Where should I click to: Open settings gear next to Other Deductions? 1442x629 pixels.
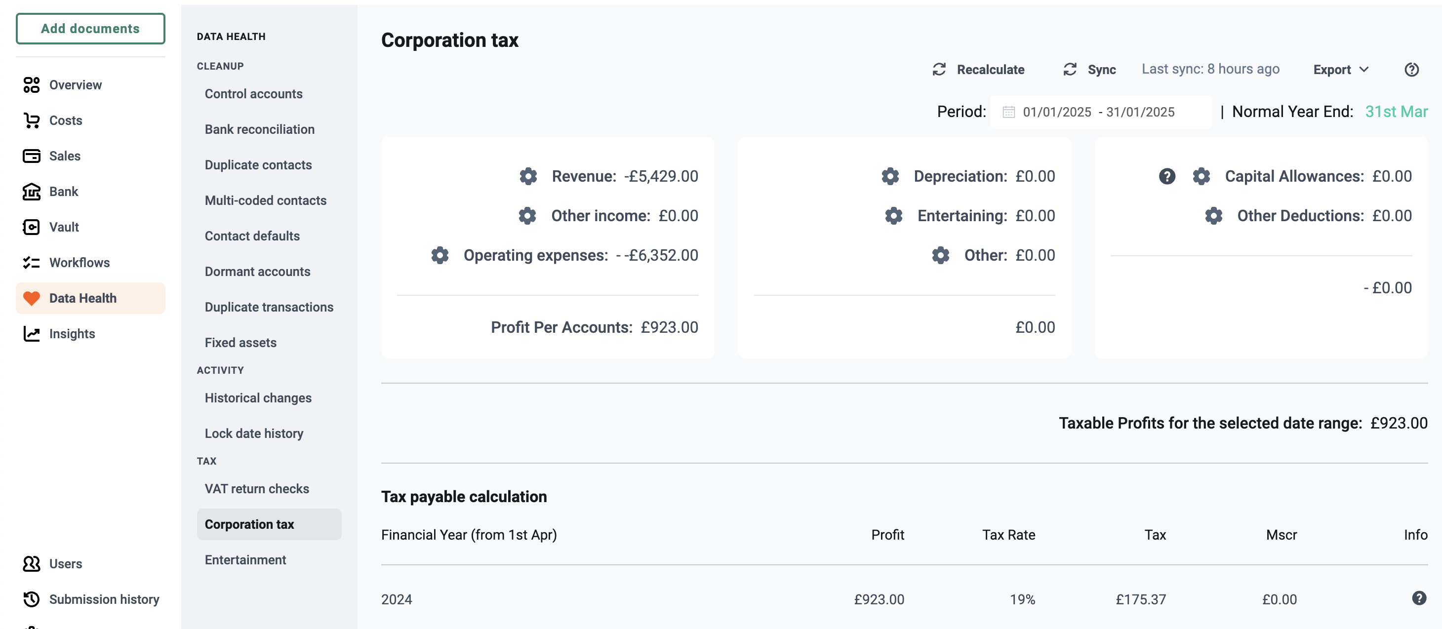[x=1214, y=215]
